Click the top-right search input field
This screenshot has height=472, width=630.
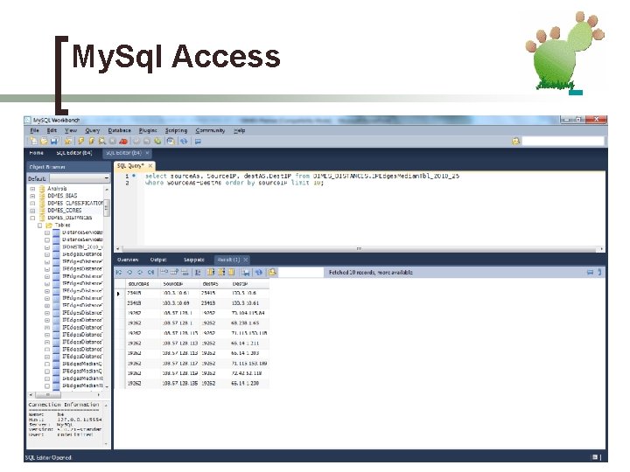pos(563,141)
